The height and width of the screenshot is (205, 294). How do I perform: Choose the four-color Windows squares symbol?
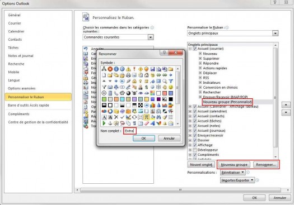tap(152, 93)
